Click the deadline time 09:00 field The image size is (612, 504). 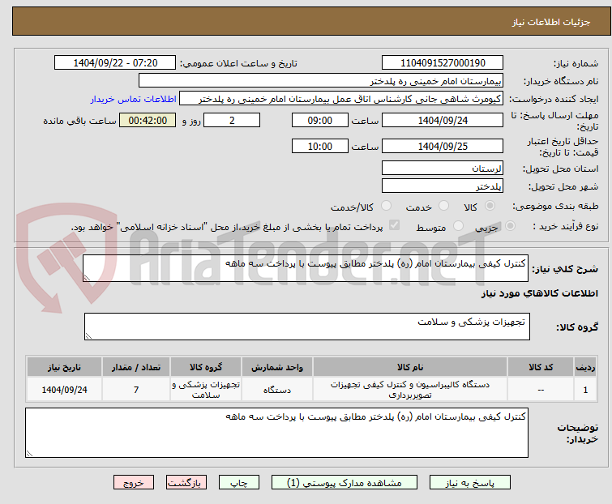pos(319,120)
